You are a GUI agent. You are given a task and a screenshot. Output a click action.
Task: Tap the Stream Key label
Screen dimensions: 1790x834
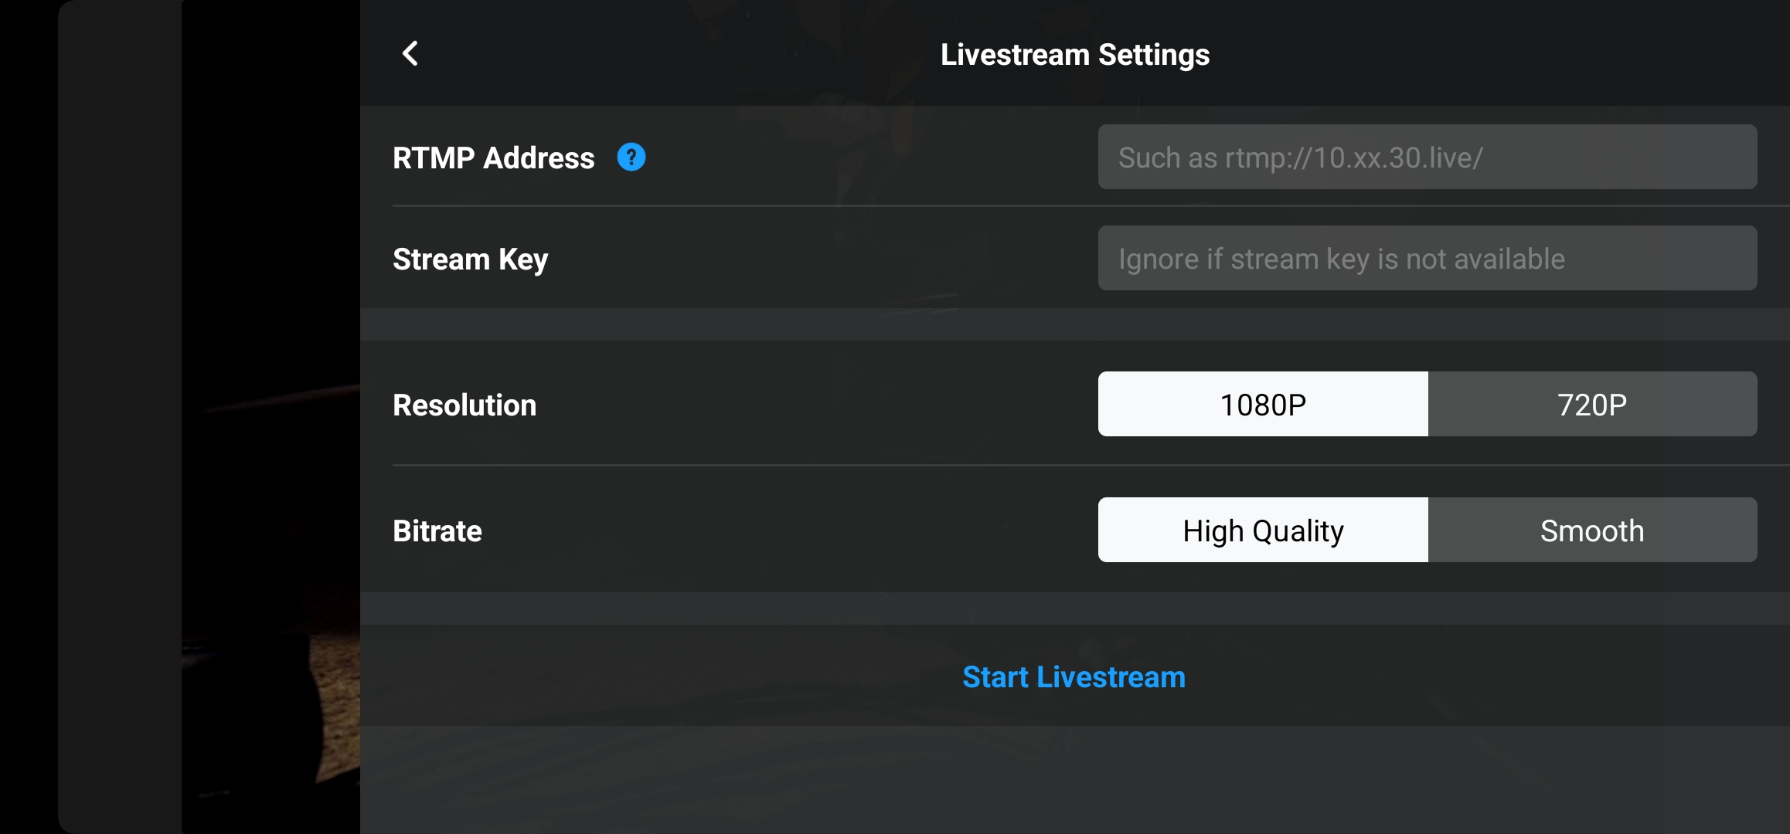(470, 259)
